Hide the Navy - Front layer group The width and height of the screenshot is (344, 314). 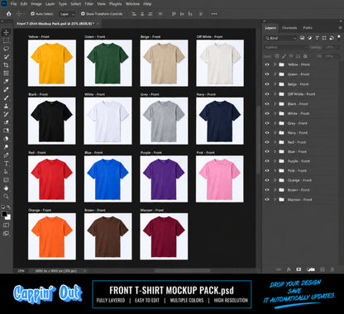(x=267, y=133)
